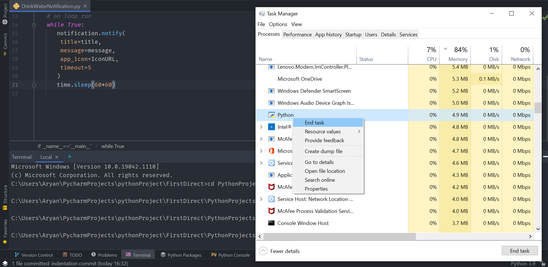Click the Python process icon in Task Manager

point(271,115)
